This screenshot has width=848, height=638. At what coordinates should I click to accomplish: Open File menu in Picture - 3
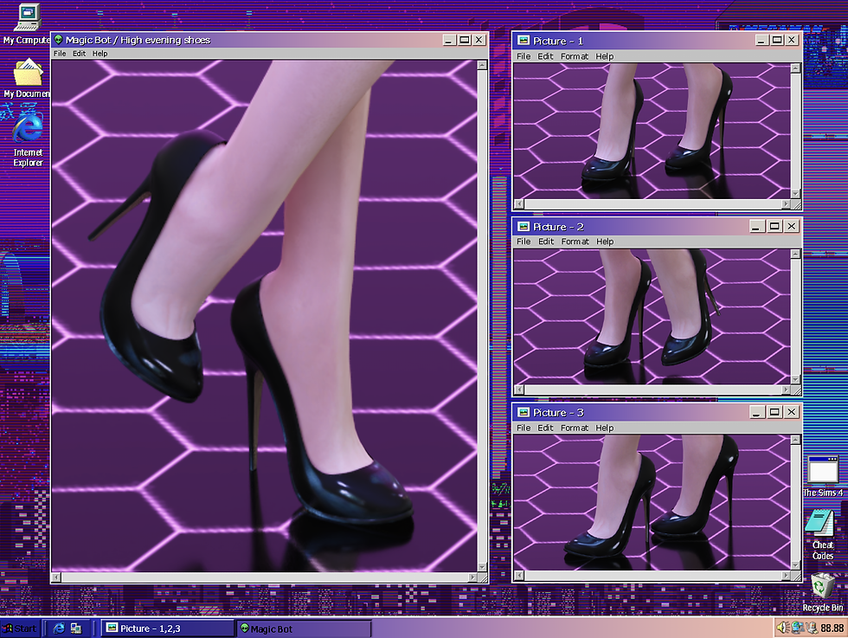pyautogui.click(x=524, y=428)
